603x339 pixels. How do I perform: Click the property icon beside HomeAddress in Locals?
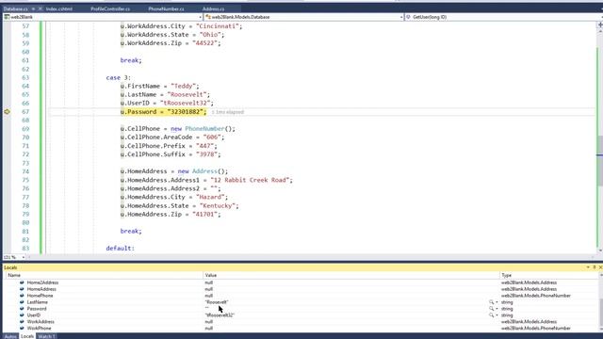(22, 289)
